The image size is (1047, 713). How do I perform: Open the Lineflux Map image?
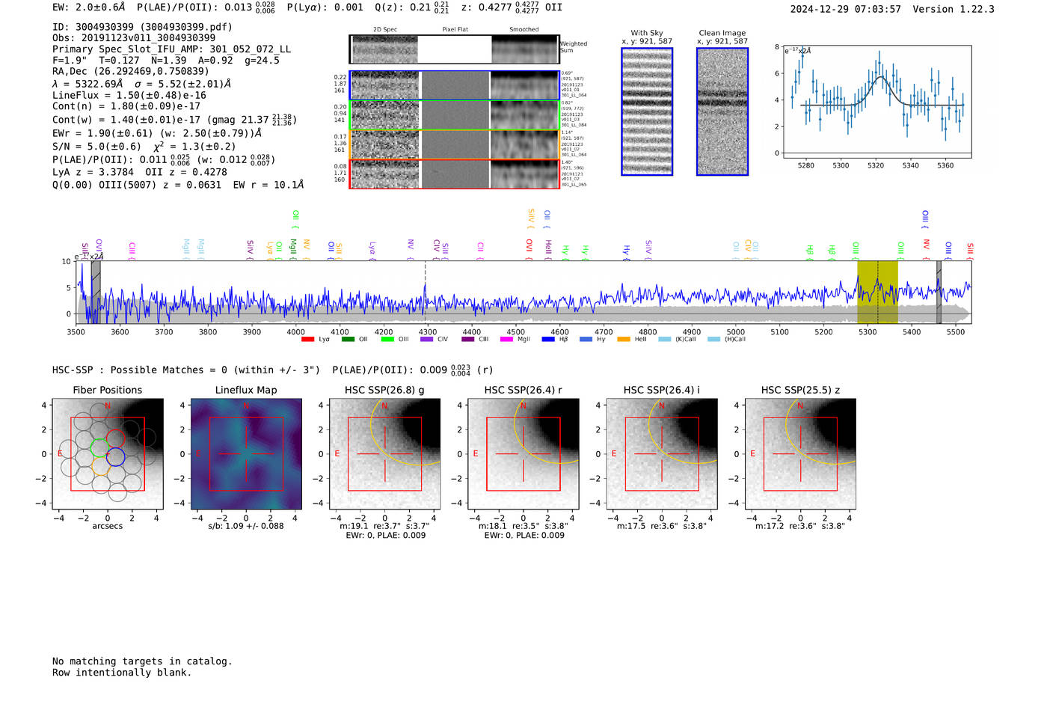click(x=246, y=454)
